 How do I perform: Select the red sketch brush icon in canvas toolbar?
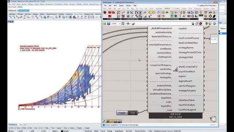click(133, 23)
